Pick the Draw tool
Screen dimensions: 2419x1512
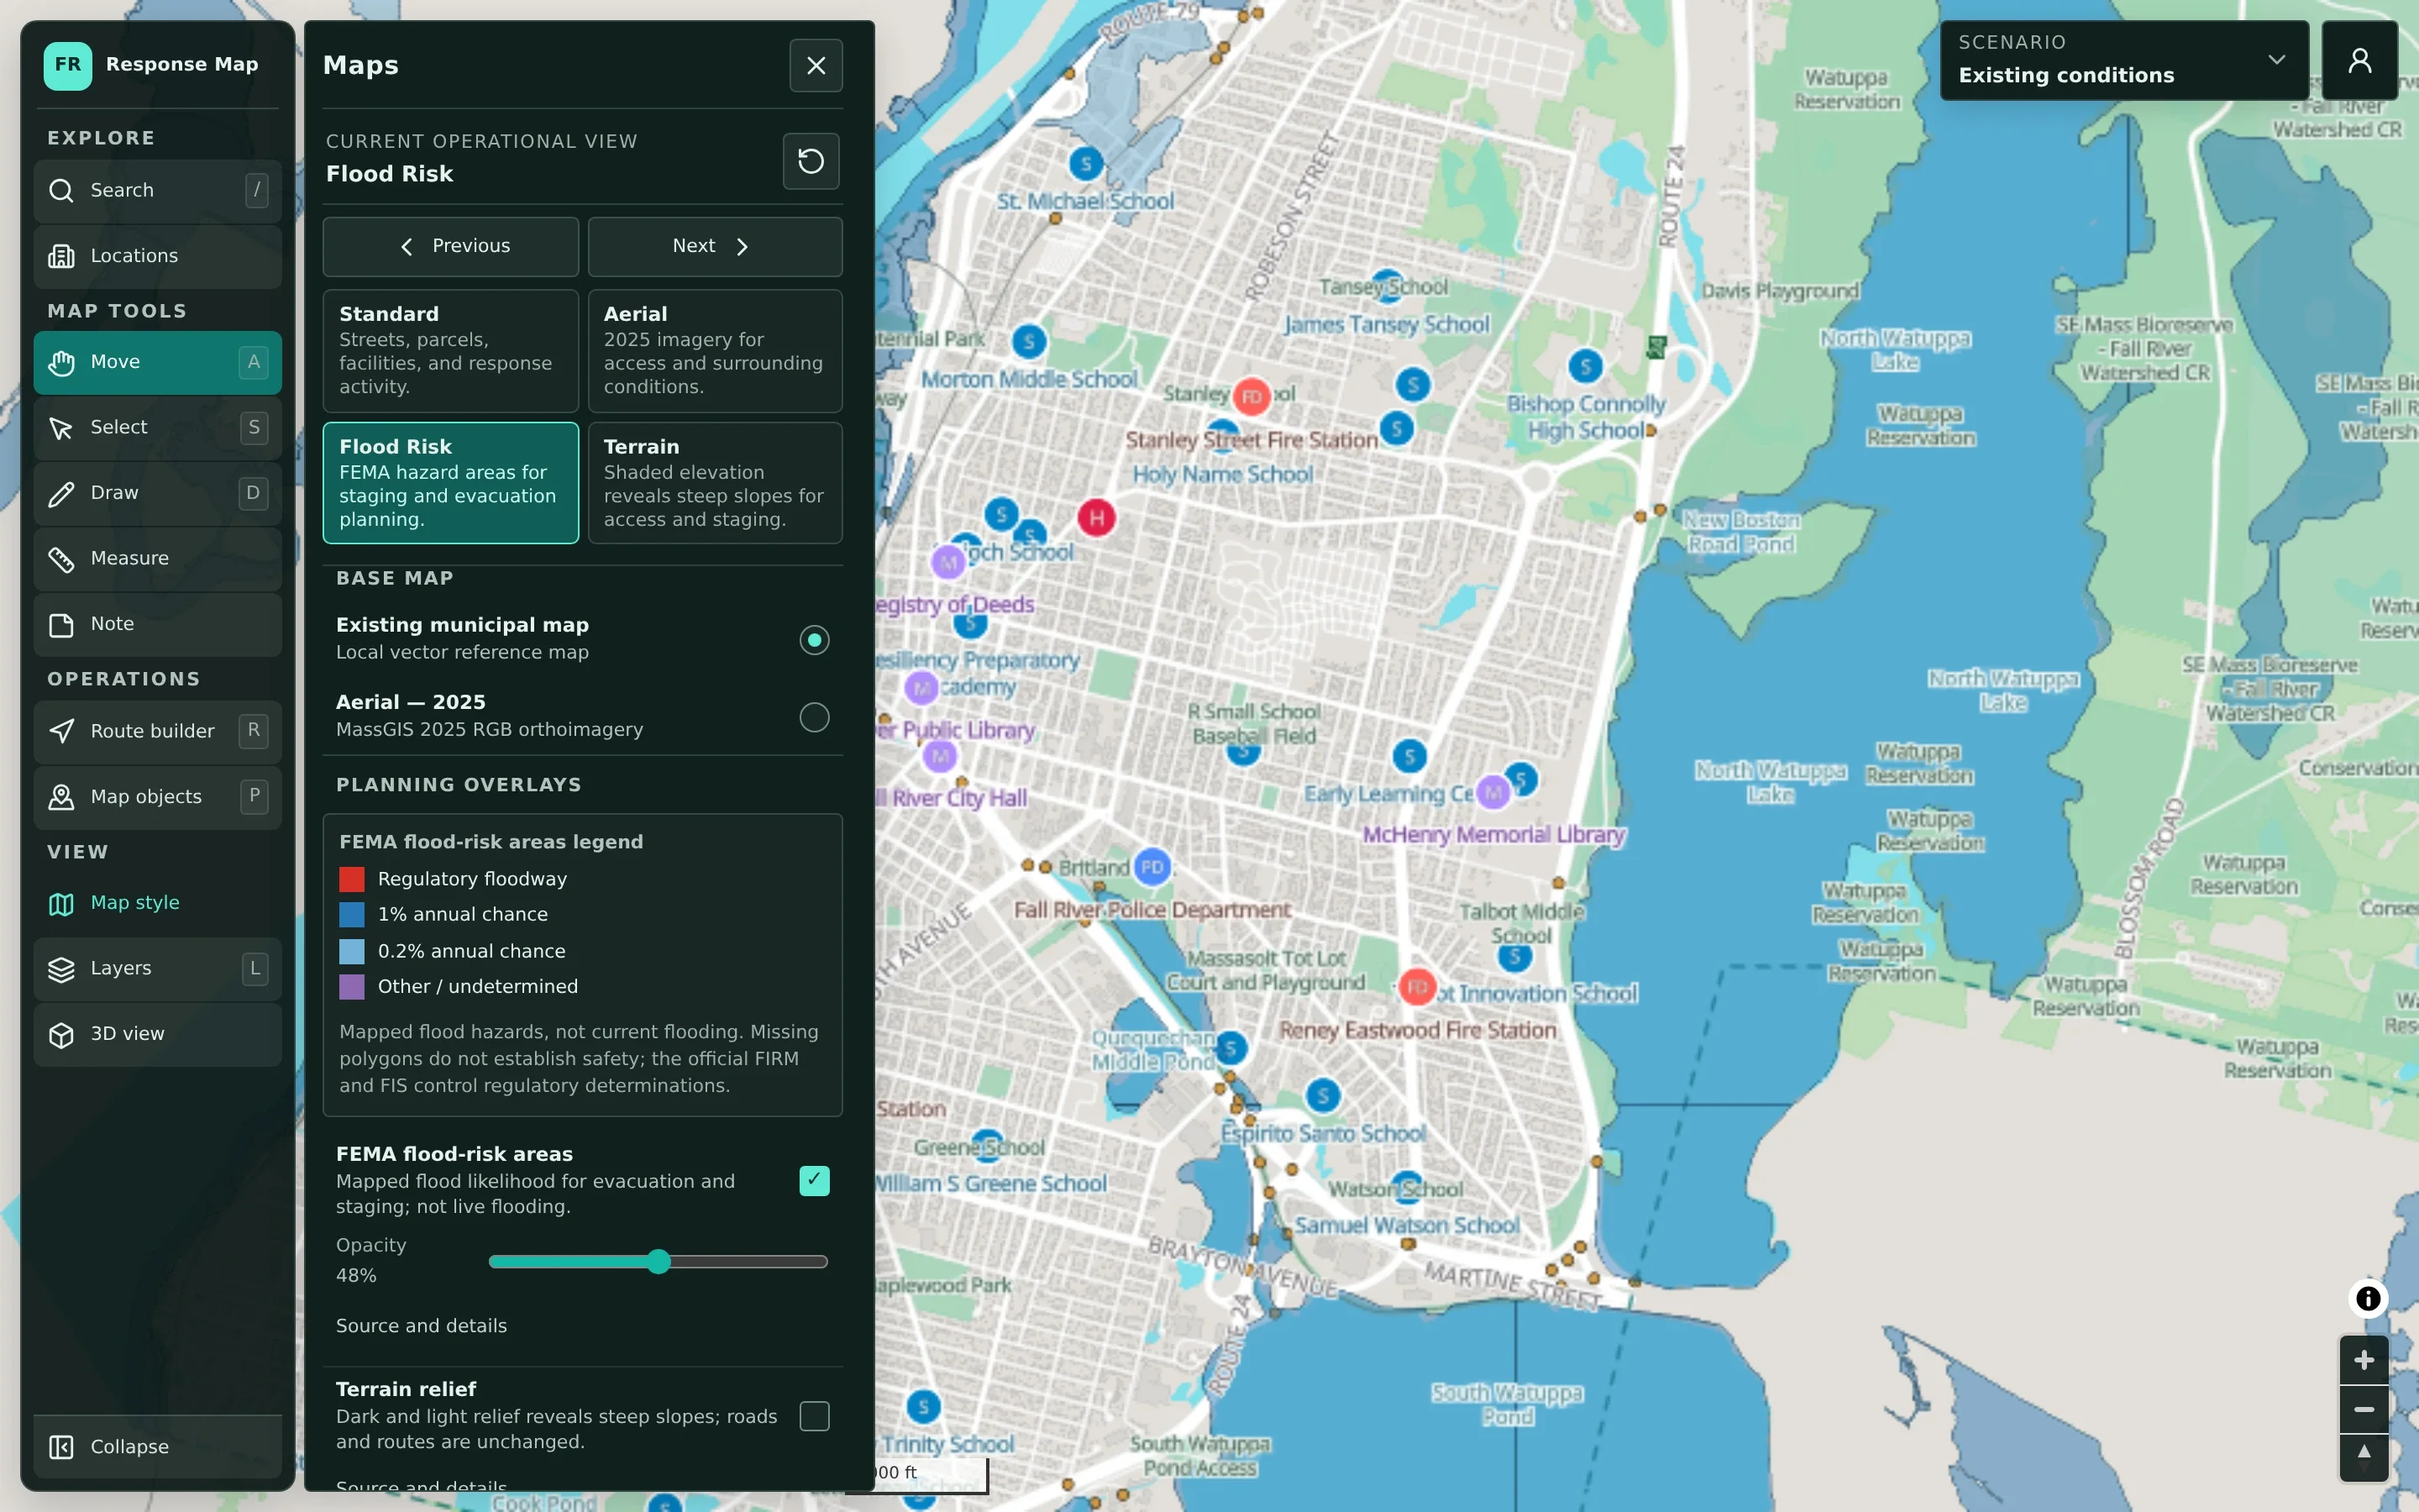point(157,493)
